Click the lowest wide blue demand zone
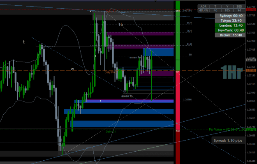This screenshot has width=257, height=164. point(122,124)
